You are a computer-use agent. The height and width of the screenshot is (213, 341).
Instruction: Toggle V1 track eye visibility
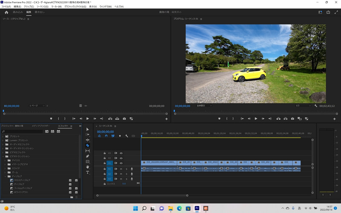[x=121, y=163]
